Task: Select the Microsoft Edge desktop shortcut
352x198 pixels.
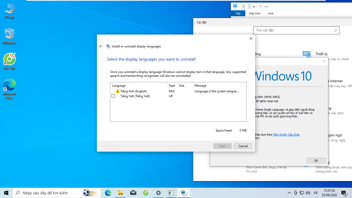Action: click(x=10, y=89)
